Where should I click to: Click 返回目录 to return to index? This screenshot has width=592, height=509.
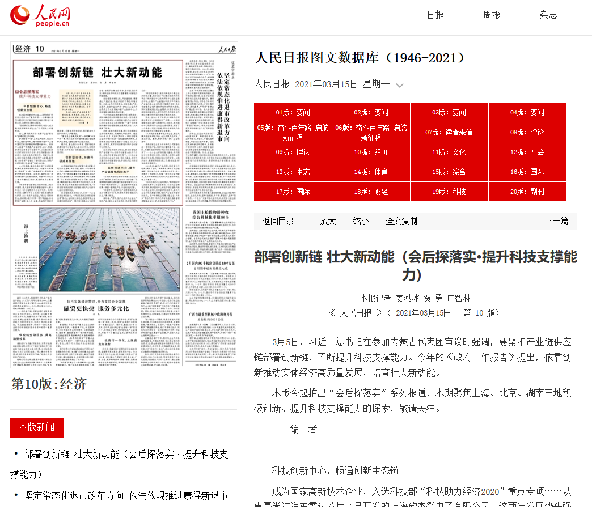point(278,222)
